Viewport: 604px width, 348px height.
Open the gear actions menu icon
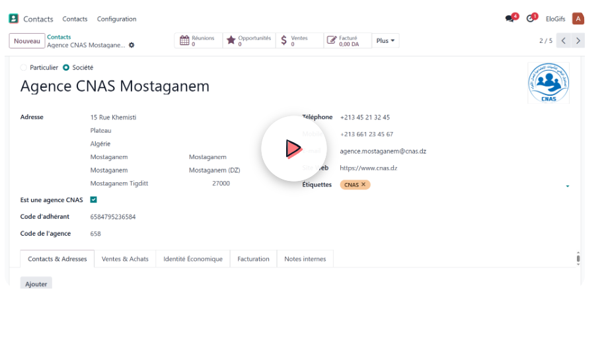coord(132,46)
